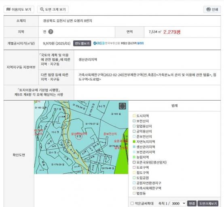Toggle the 가축사육제한구역 legend box

pyautogui.click(x=134, y=188)
